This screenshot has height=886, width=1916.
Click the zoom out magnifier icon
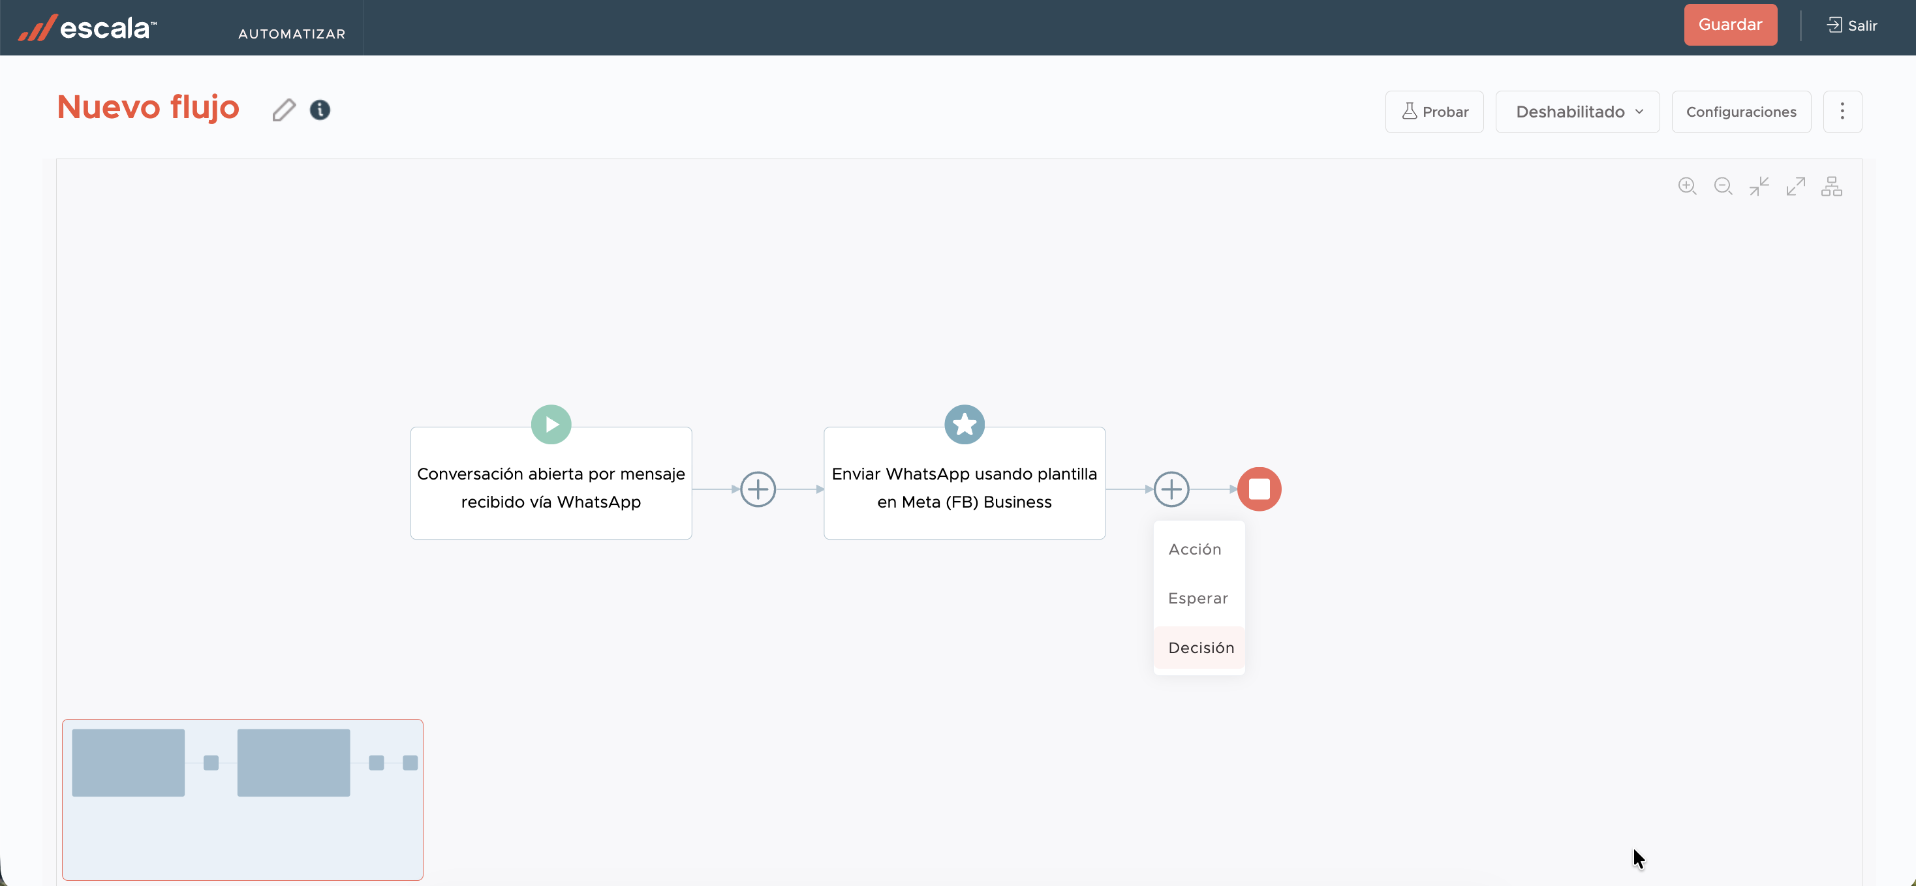(1723, 186)
